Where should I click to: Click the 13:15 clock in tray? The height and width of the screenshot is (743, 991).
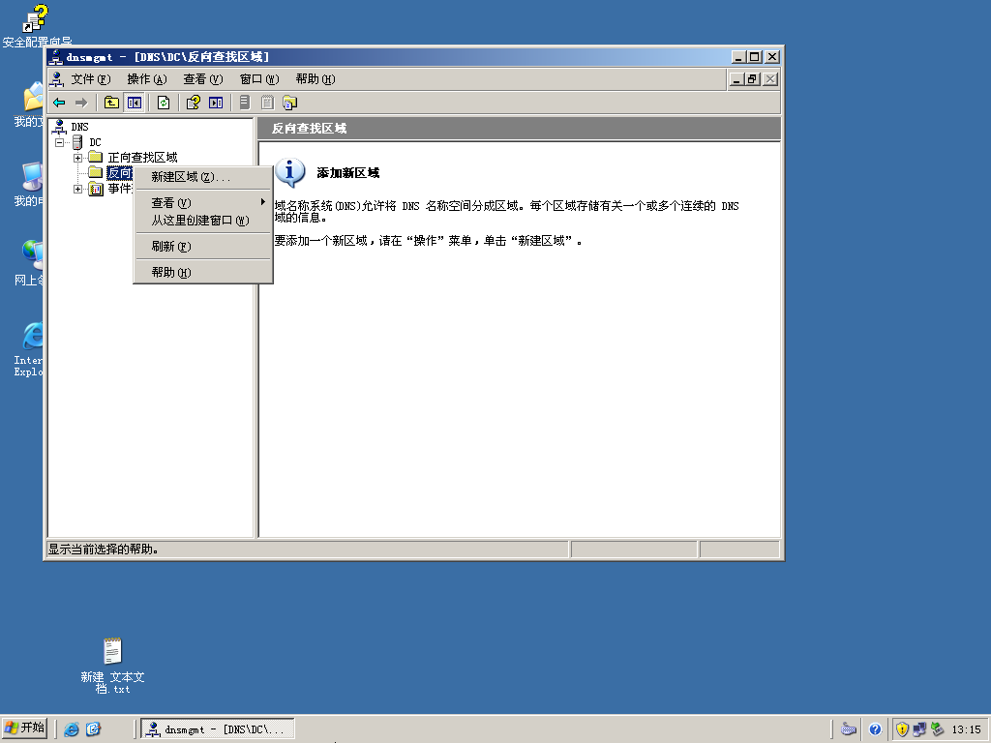pyautogui.click(x=967, y=729)
